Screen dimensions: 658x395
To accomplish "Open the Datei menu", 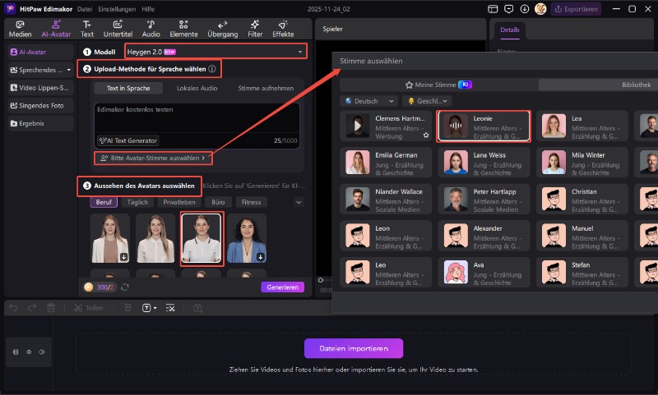I will [85, 9].
